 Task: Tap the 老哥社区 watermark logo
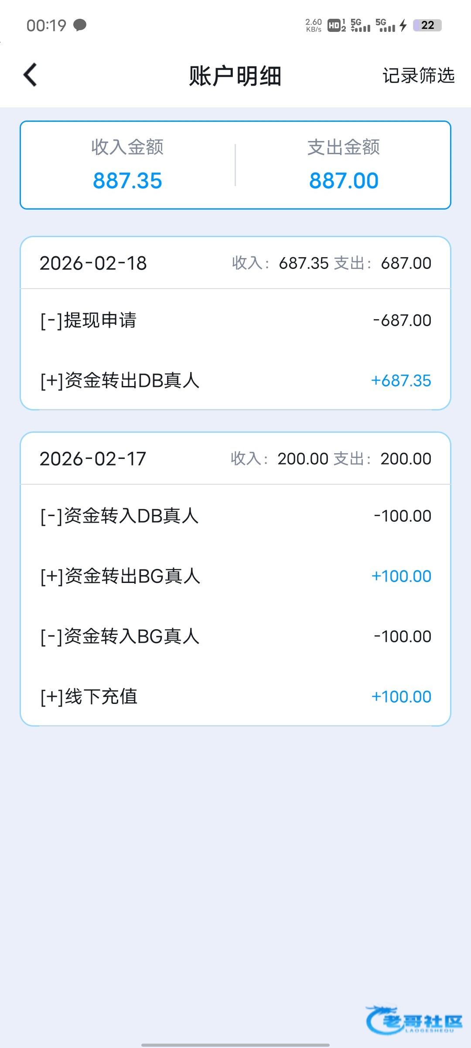tap(414, 1021)
